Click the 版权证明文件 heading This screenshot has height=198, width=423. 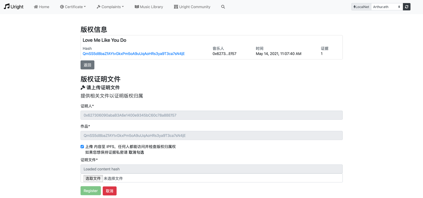pos(101,79)
